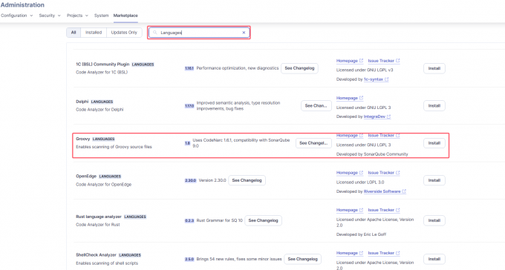This screenshot has height=270, width=505.
Task: Click the external link icon beside IntegraDev
Action: coord(388,116)
